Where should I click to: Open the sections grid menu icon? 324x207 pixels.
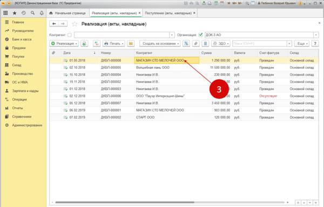click(x=5, y=13)
